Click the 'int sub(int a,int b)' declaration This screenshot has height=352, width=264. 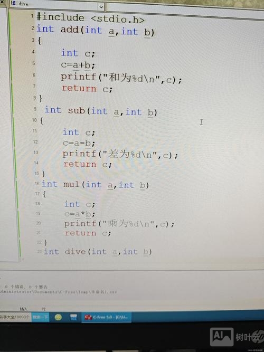[x=101, y=111]
